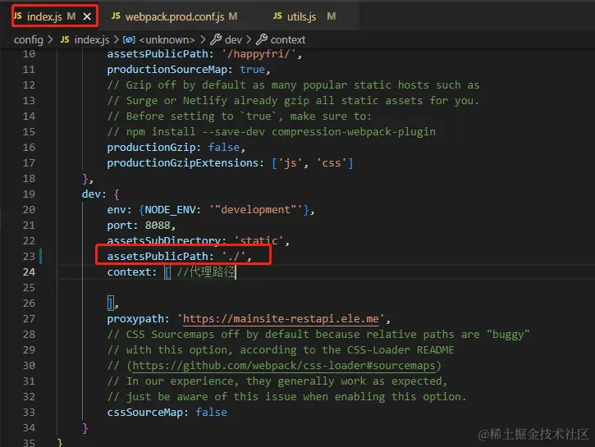The width and height of the screenshot is (595, 447).
Task: Click on 'productionGzipExtensions' line
Action: [x=230, y=163]
